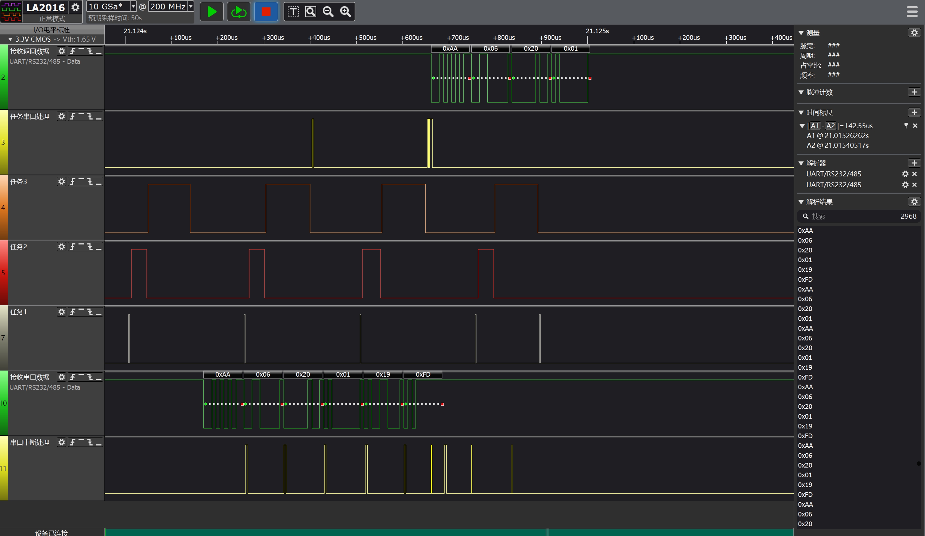This screenshot has width=925, height=536.
Task: Add a new 时间标尺 time ruler
Action: (914, 112)
